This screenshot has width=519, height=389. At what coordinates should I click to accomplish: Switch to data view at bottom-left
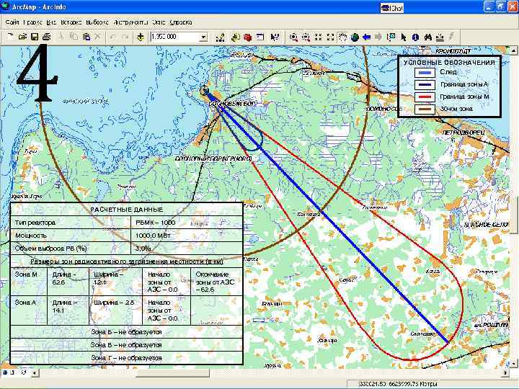pos(5,373)
